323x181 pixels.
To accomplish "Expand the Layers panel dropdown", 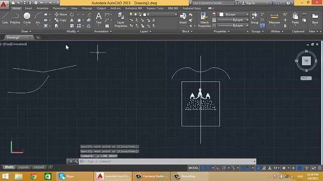I will 145,31.
